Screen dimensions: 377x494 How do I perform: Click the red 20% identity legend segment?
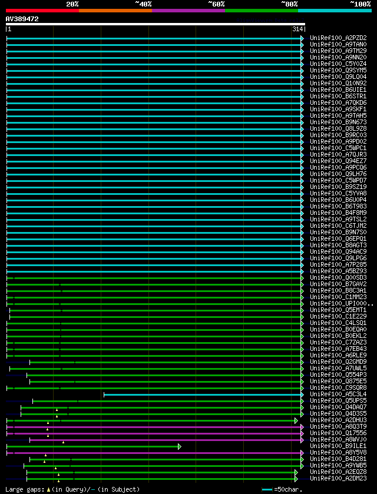tap(42, 11)
